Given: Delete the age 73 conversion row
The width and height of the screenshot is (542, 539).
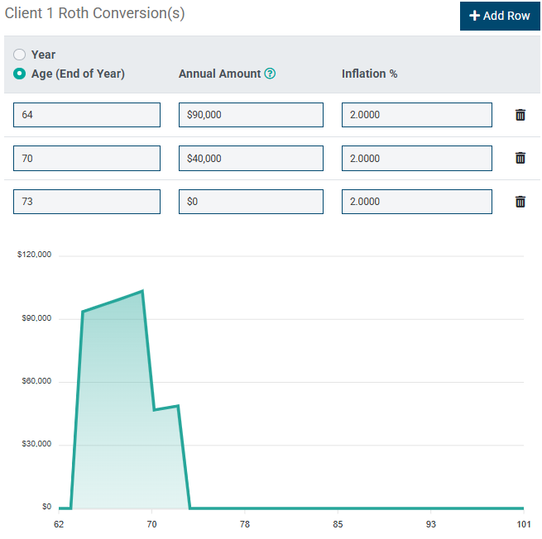Looking at the screenshot, I should [x=520, y=201].
